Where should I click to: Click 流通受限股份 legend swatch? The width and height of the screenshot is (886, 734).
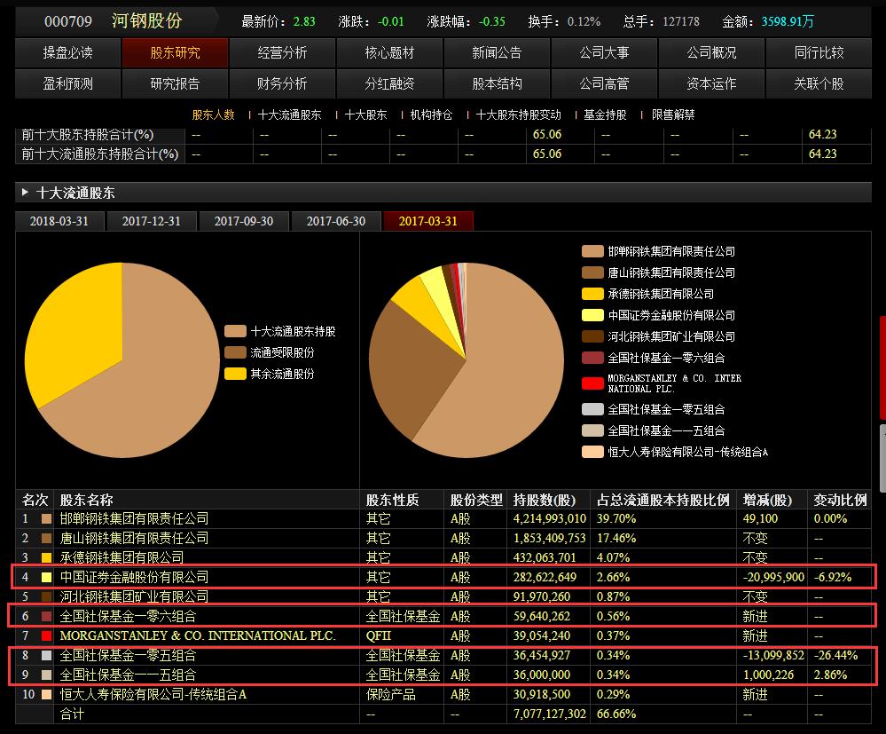click(x=235, y=352)
